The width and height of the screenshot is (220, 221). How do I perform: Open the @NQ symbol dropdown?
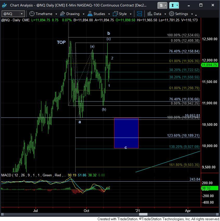pyautogui.click(x=22, y=14)
